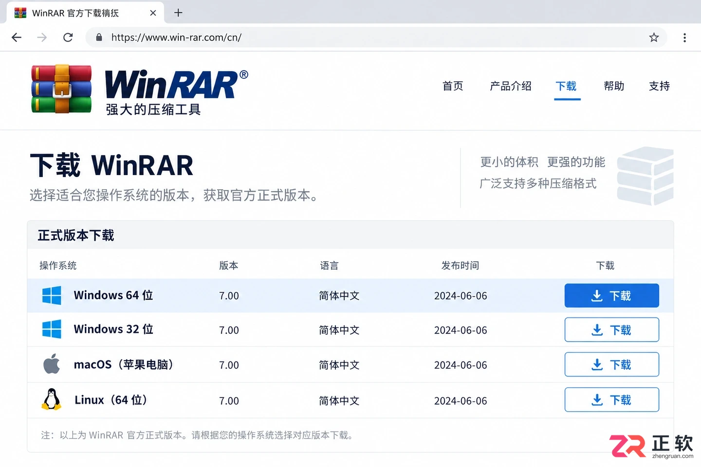Click the macOS（苹果电脑）row label
Screen dimensions: 701x467
coord(124,364)
